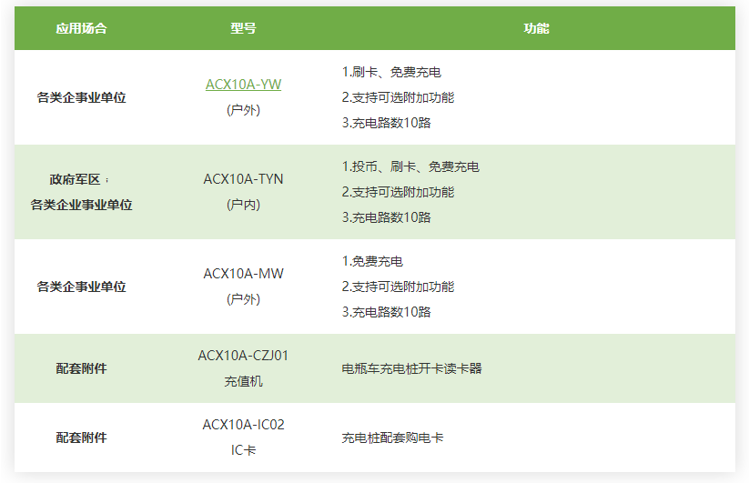Click the ACX10A-CZJ01 model cell
The height and width of the screenshot is (483, 749).
point(243,356)
